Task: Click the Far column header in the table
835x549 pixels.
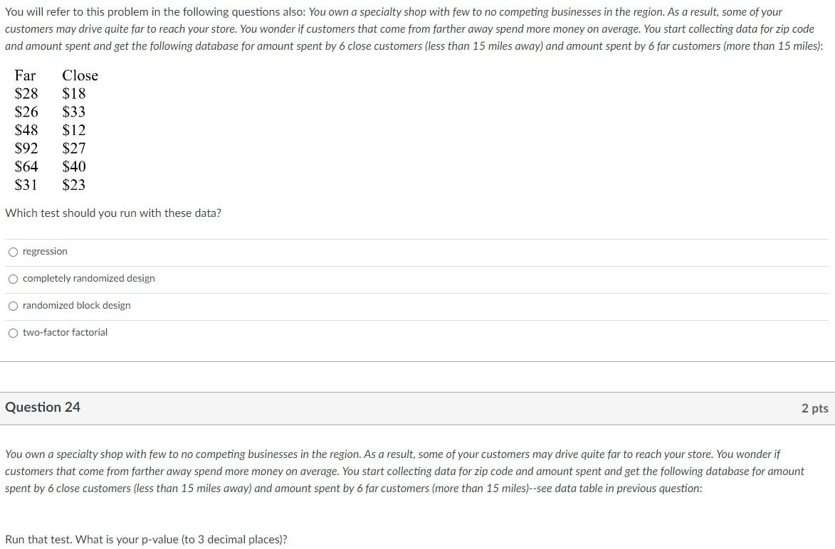Action: (24, 75)
